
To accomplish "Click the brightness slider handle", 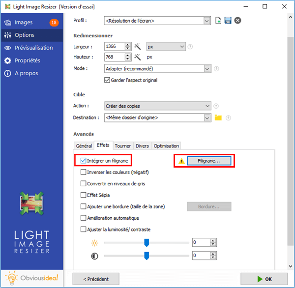I will click(x=147, y=243).
